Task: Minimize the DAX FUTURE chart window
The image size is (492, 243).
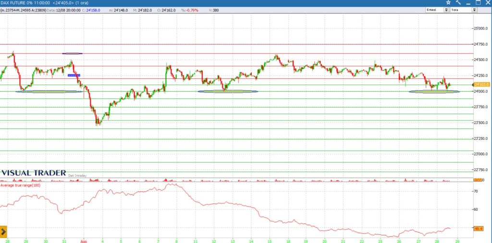Action: point(468,3)
